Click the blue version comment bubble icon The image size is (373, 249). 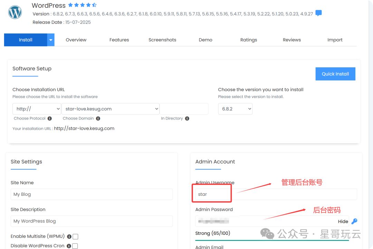point(318,13)
